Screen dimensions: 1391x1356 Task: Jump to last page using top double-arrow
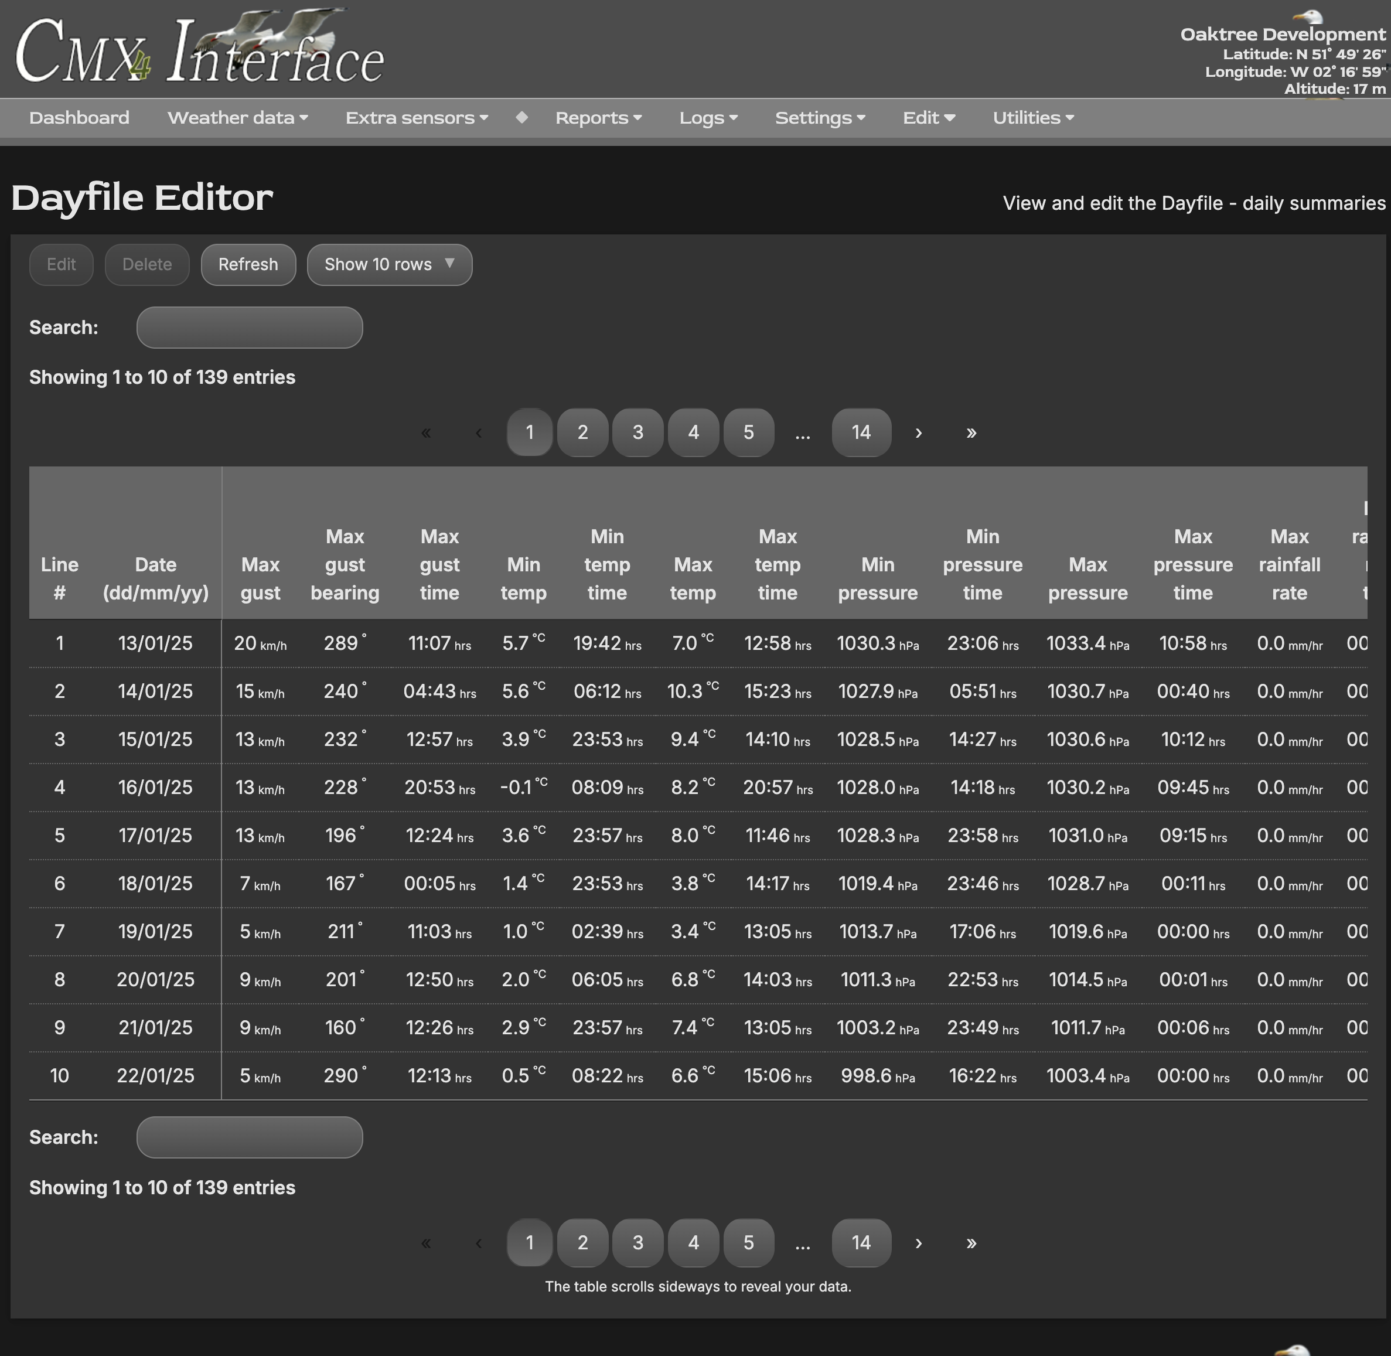(x=971, y=432)
